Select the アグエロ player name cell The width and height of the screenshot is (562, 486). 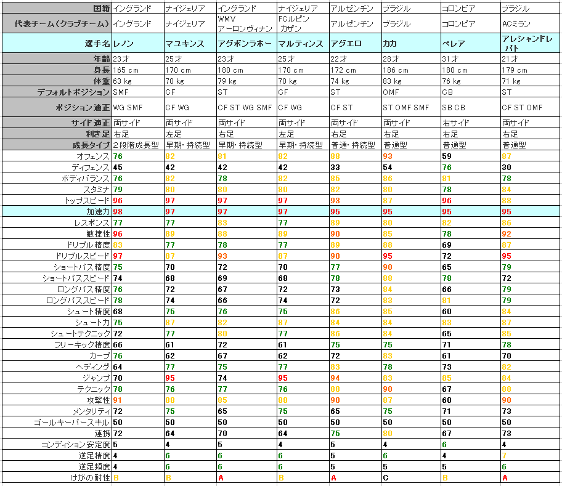[x=354, y=44]
